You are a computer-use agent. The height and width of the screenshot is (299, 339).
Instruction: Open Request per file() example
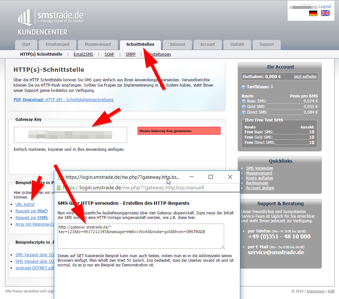(x=31, y=211)
